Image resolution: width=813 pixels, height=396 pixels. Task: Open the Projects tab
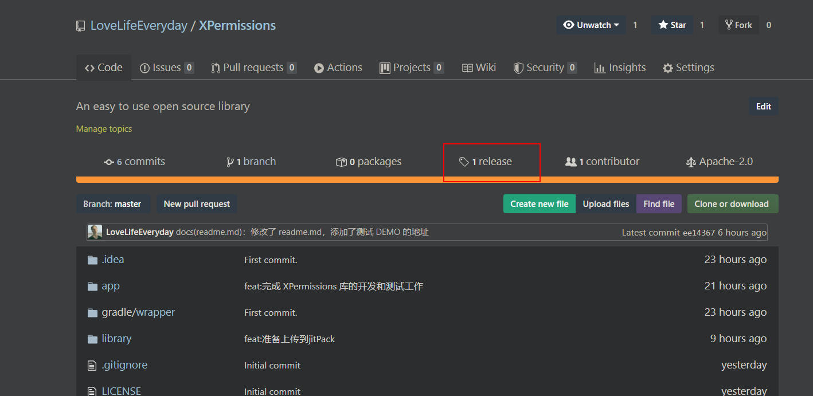[412, 68]
